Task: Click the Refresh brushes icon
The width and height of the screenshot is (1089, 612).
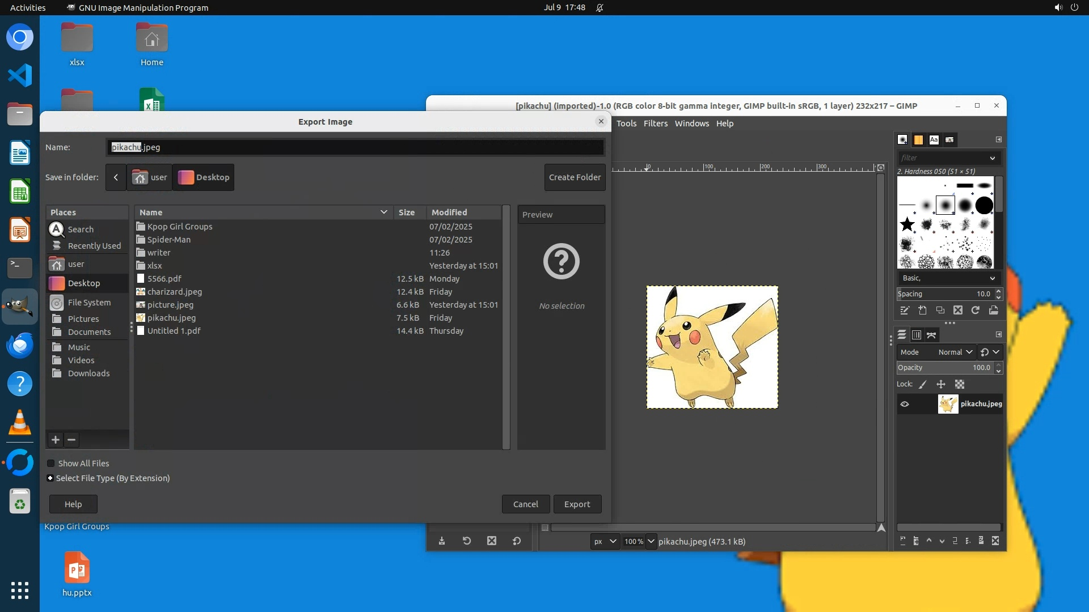Action: point(976,310)
